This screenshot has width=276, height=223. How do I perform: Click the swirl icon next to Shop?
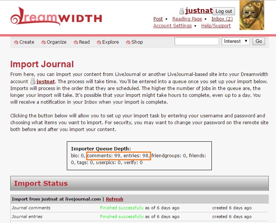[128, 42]
